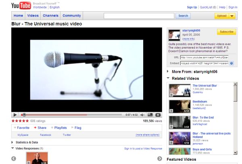Image resolution: width=242 pixels, height=164 pixels.
Task: Open the Community tab
Action: (72, 16)
